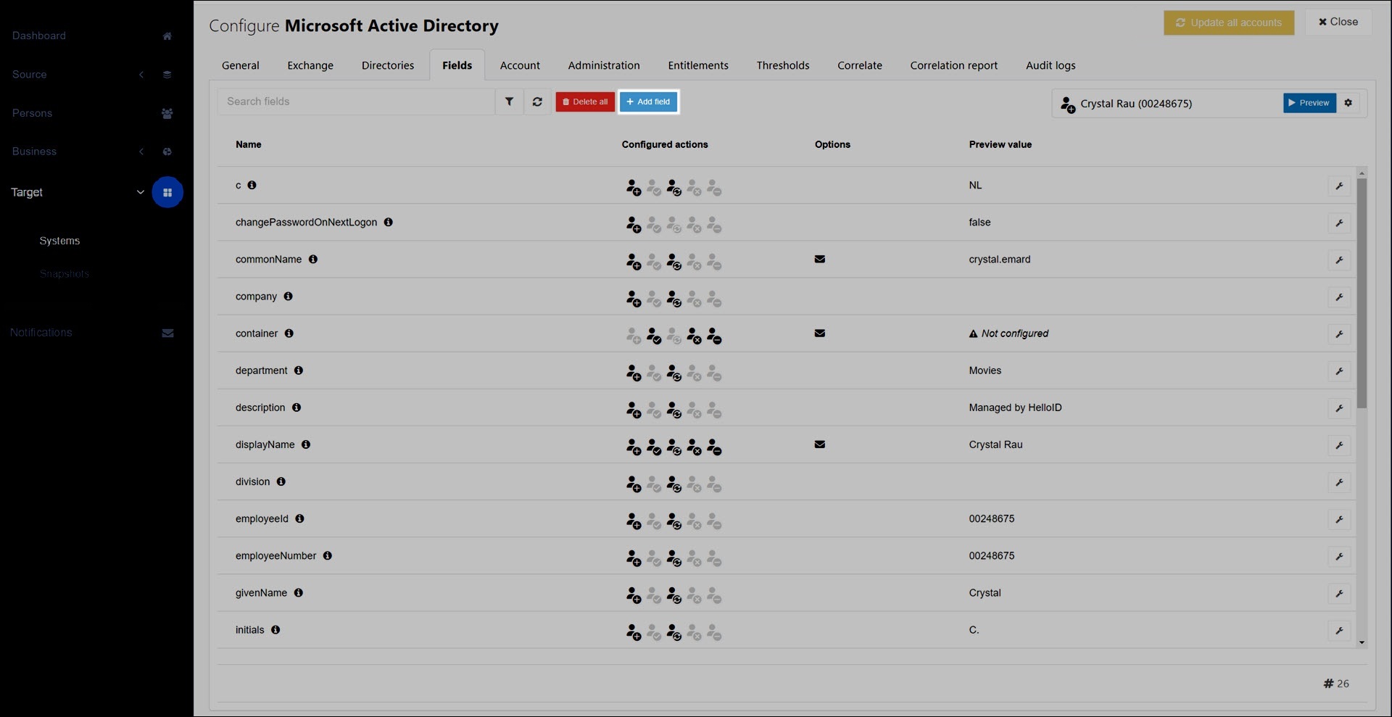Show info icon for commonName field
The image size is (1392, 717).
coord(313,259)
